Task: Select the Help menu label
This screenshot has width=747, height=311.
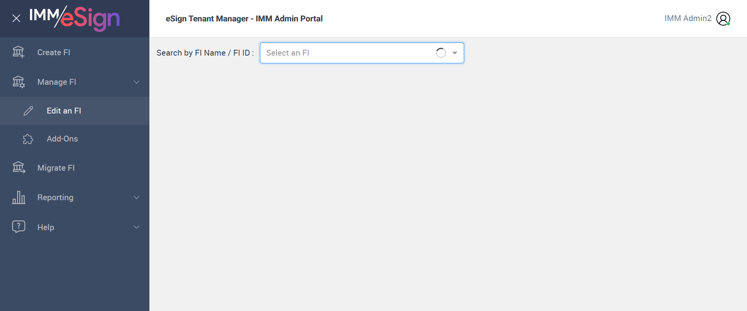Action: coord(46,227)
